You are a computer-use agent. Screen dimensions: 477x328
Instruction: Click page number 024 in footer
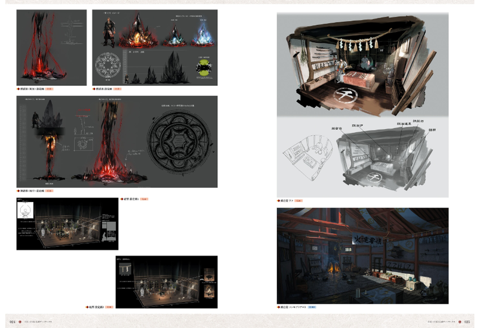(13, 321)
